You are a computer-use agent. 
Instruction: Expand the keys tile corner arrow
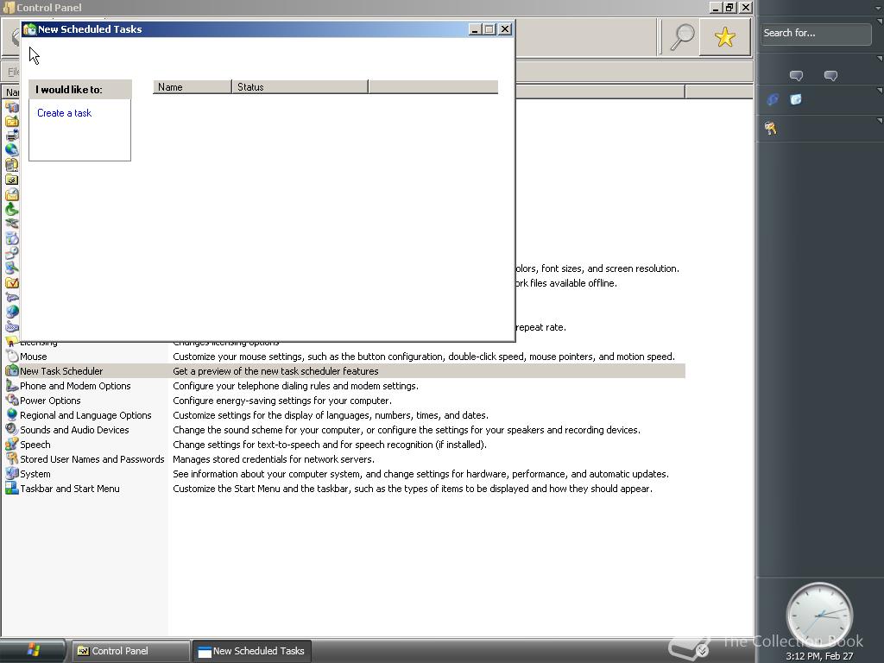pos(879,121)
